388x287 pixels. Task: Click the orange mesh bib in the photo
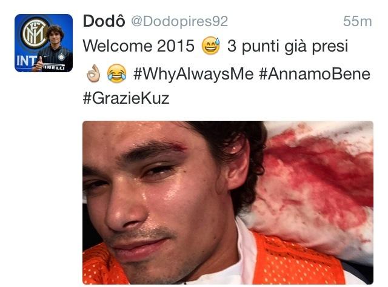(297, 260)
